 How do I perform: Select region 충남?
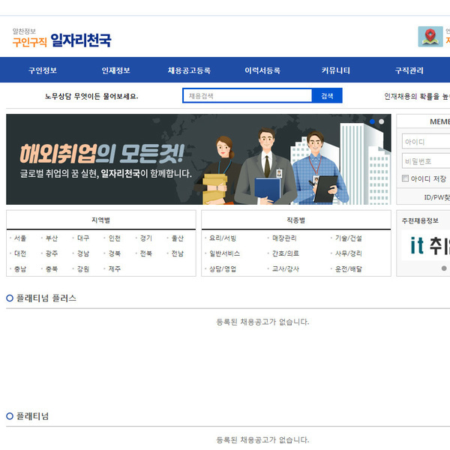coord(20,269)
